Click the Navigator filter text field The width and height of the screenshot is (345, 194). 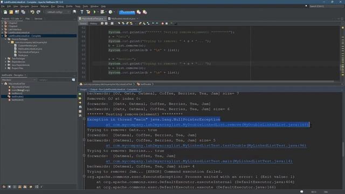tap(54, 80)
